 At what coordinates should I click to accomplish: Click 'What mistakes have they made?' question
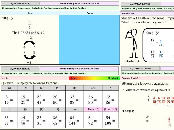(144, 22)
